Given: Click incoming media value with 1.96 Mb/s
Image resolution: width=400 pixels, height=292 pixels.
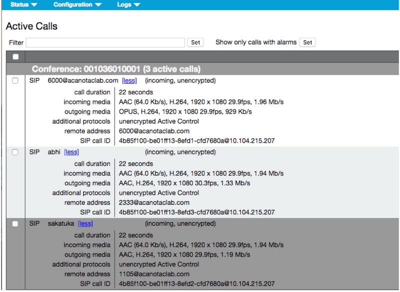Looking at the screenshot, I should point(201,102).
